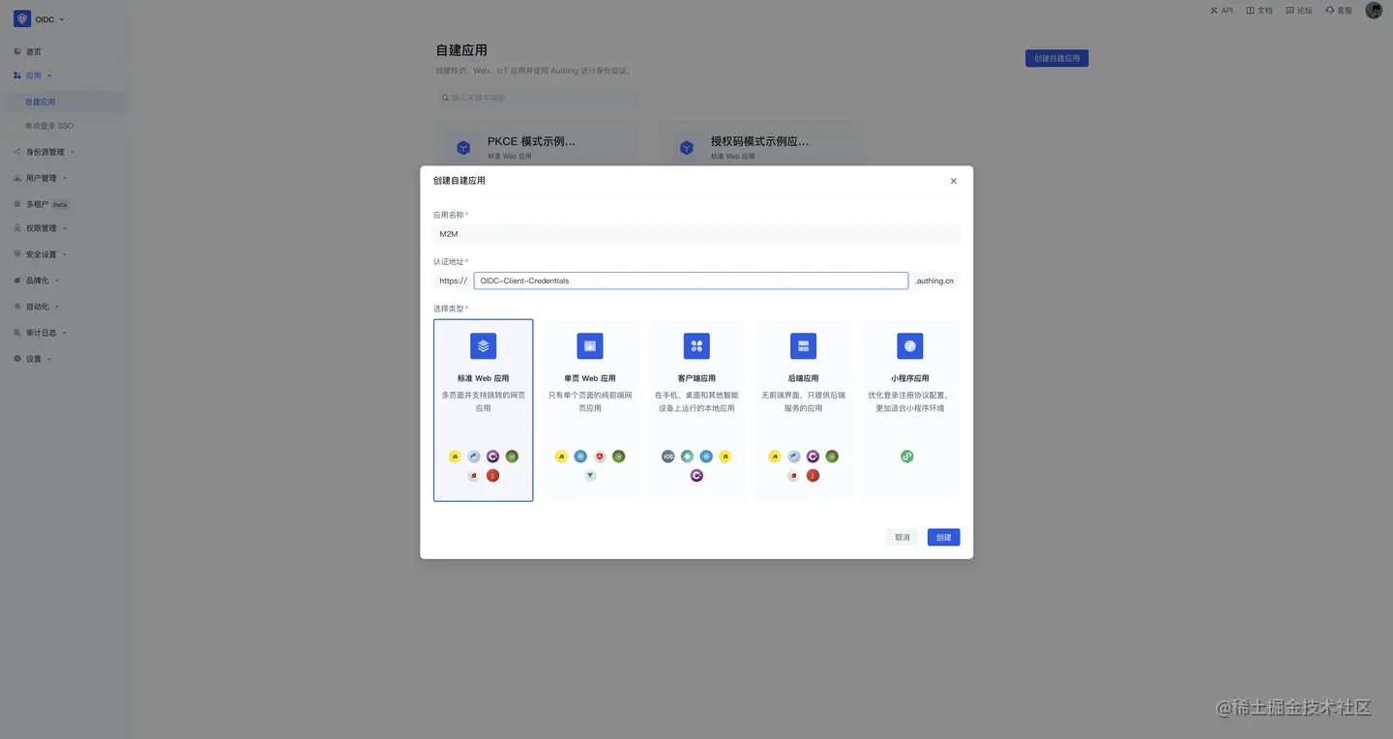This screenshot has width=1393, height=739.
Task: Click the Angular icon in the 单页 Web 应用 card
Action: 600,457
